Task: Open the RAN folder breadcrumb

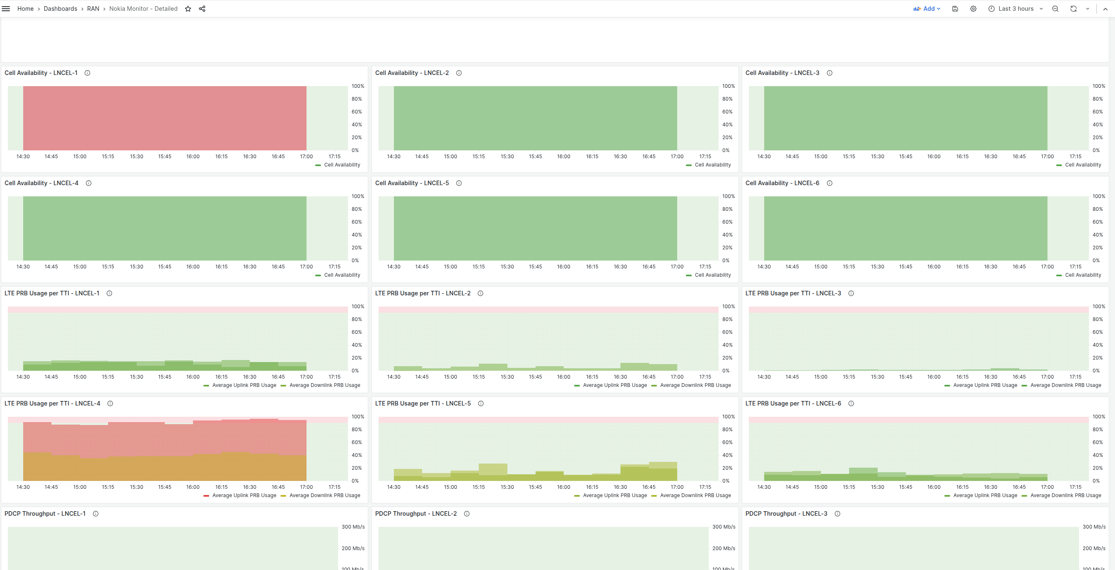Action: tap(93, 9)
